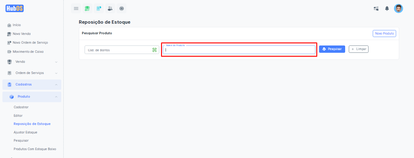Click the Limpar clear button

tap(358, 49)
